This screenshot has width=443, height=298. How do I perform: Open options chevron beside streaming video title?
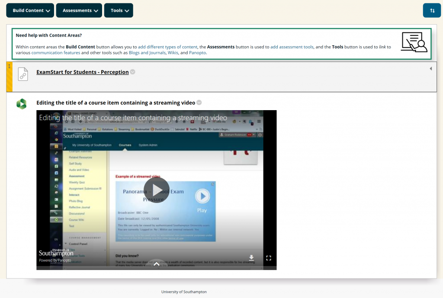199,103
